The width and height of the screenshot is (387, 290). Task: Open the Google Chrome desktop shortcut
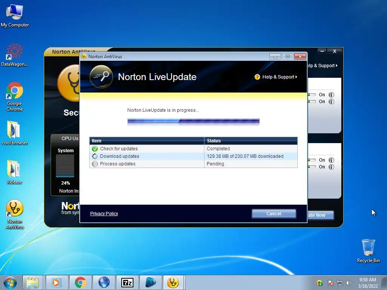[15, 97]
